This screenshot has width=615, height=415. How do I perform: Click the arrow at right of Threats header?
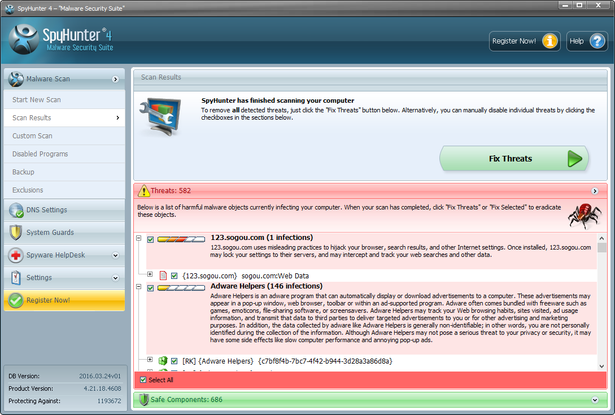pos(595,191)
